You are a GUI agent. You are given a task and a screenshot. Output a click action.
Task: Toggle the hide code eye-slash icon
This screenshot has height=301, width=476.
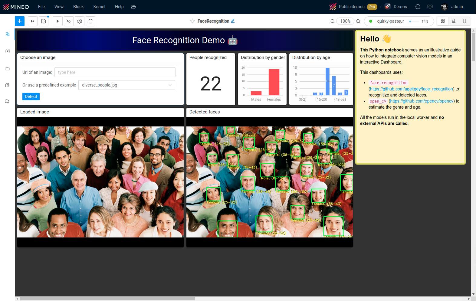click(x=69, y=21)
